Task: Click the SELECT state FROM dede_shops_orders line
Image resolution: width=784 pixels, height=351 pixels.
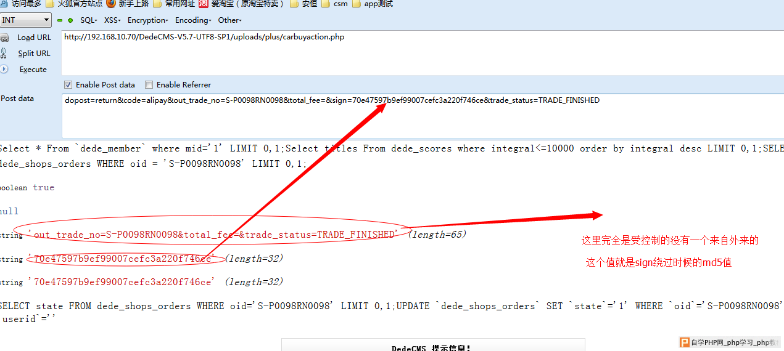Action: click(x=392, y=306)
